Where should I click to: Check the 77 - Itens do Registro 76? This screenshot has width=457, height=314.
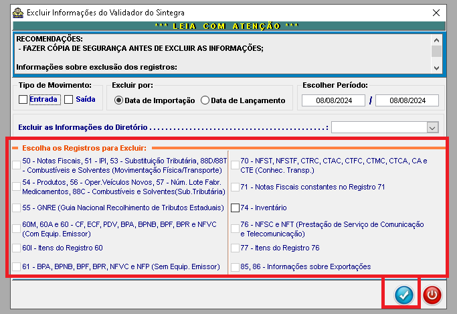235,248
